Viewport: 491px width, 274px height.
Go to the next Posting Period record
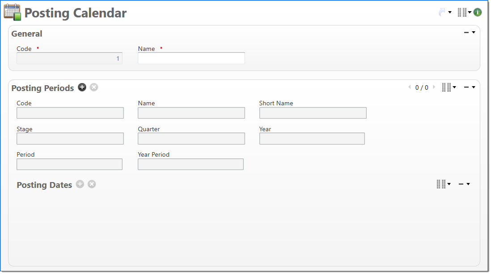pos(434,87)
